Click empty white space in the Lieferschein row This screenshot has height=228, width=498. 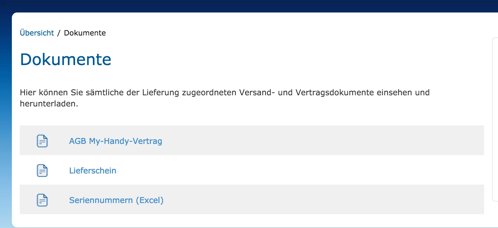[x=313, y=170]
